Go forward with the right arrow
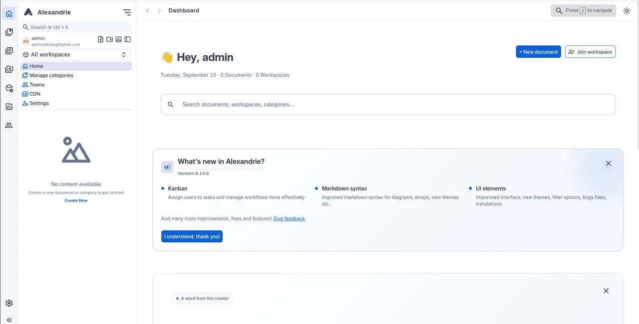The image size is (639, 324). (159, 10)
